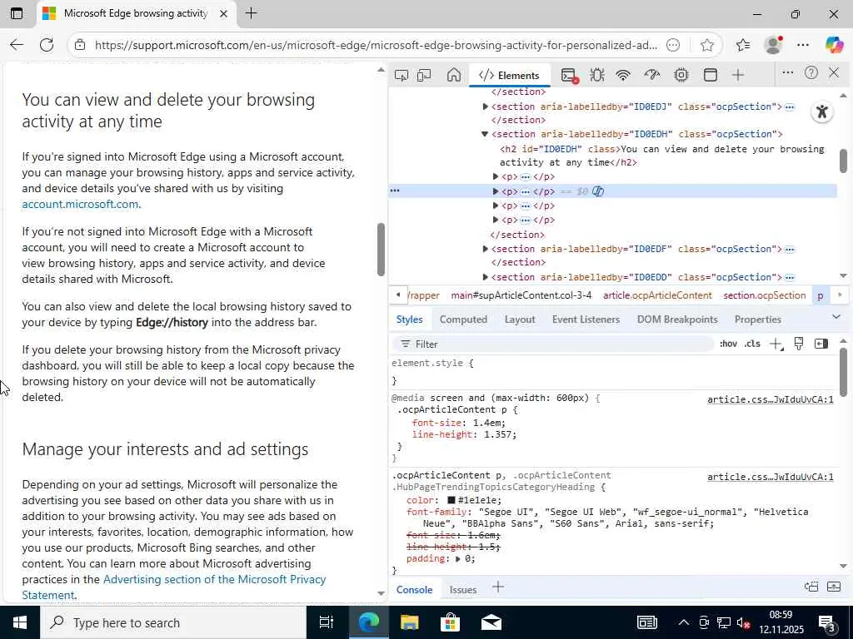The width and height of the screenshot is (853, 639).
Task: Open DevTools customize ellipsis menu
Action: (x=788, y=73)
